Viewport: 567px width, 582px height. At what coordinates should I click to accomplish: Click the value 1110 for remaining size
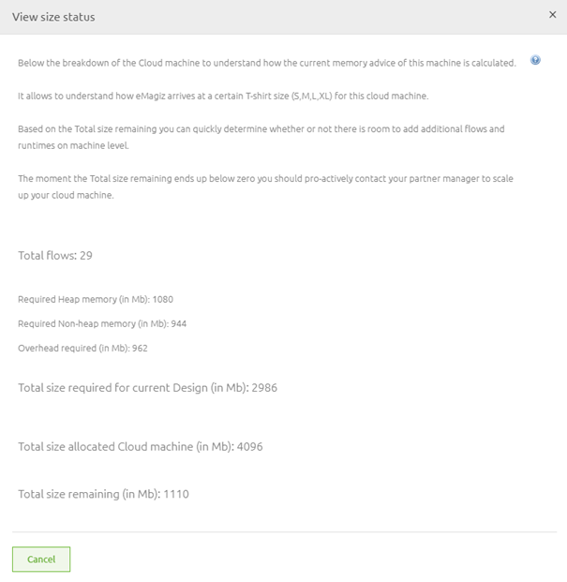(176, 494)
